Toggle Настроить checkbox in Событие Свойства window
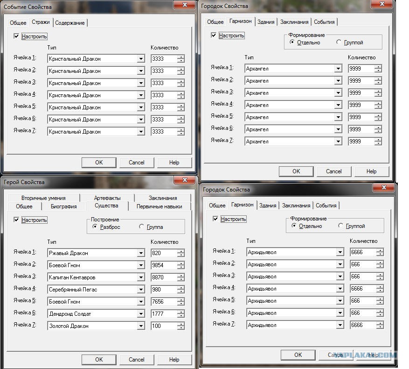 16,36
